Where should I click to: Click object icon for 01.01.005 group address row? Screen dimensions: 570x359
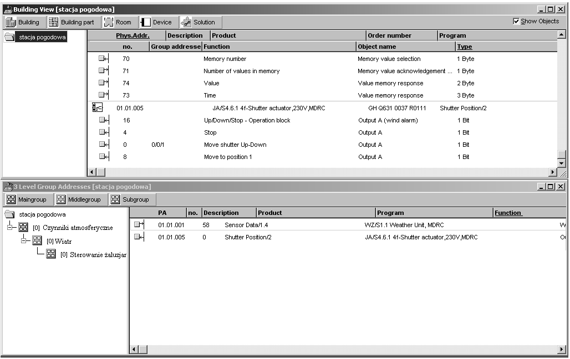coord(139,237)
